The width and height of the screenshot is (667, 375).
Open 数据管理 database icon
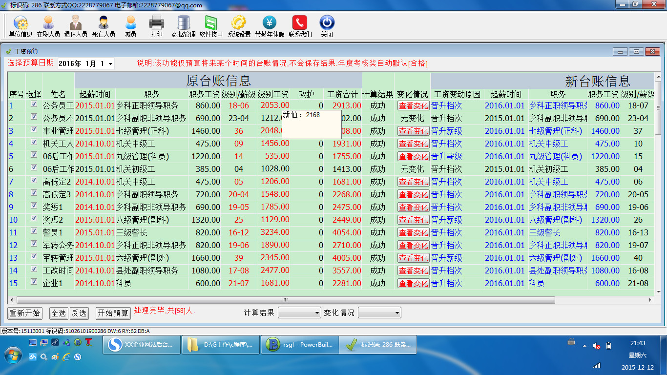(x=184, y=26)
